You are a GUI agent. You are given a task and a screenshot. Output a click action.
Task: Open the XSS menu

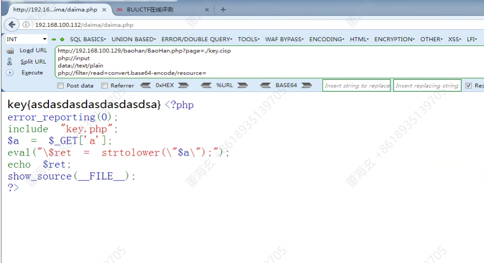(x=455, y=39)
